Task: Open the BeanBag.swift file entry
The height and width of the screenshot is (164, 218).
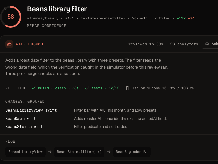Action: coord(21,119)
